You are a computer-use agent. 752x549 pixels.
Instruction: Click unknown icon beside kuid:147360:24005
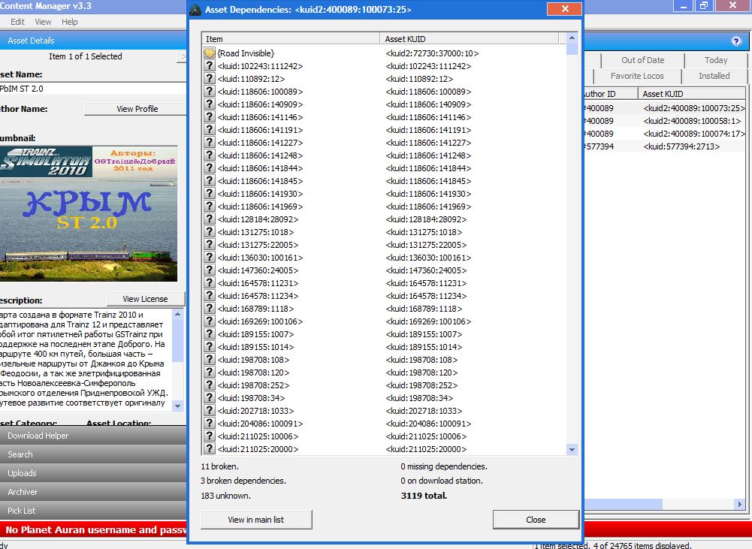click(209, 270)
